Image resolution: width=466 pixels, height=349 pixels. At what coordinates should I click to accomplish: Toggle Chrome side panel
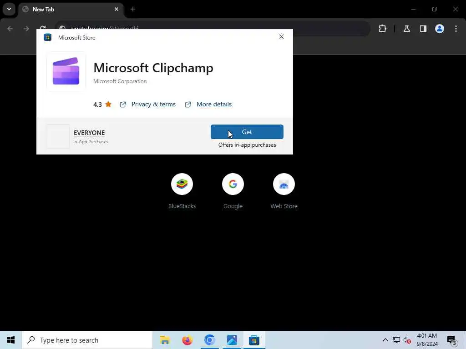[423, 29]
